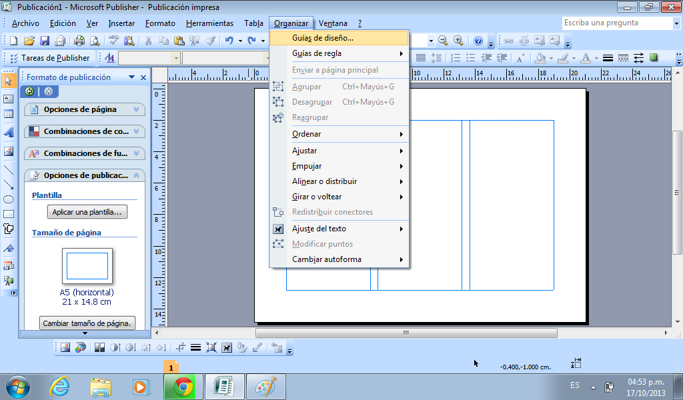Open the Herramientas menu

(209, 23)
